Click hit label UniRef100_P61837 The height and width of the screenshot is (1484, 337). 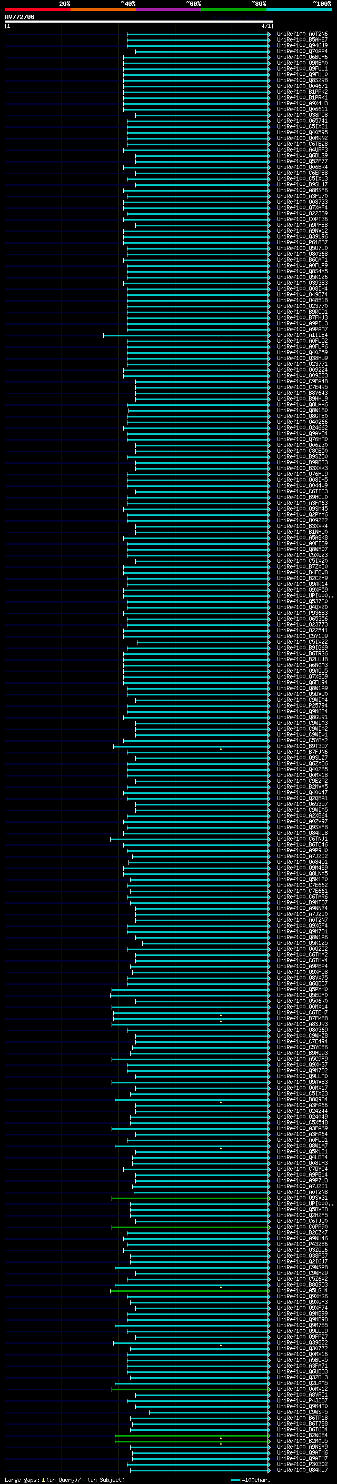point(302,243)
